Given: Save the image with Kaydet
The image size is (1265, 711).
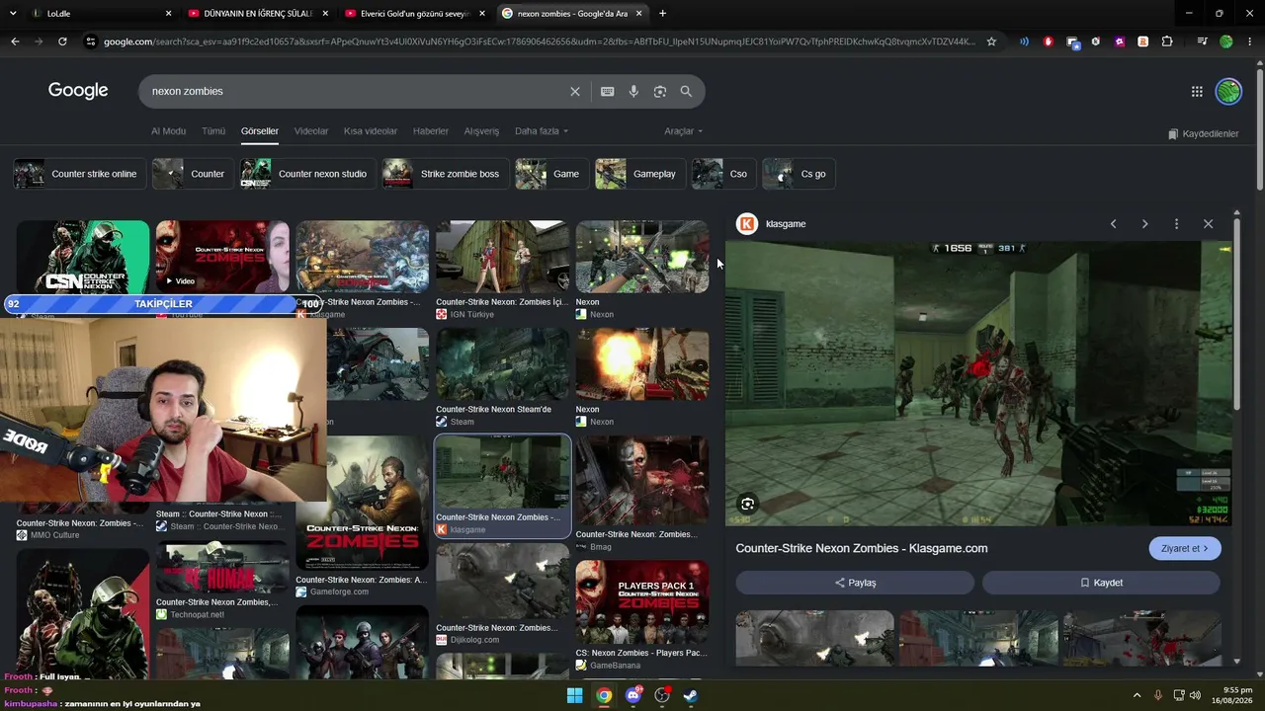Looking at the screenshot, I should [x=1101, y=583].
